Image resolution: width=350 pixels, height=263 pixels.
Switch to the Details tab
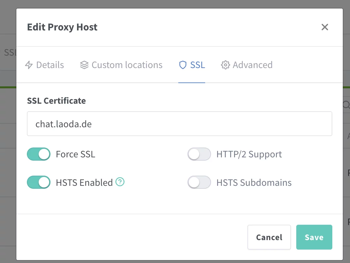tap(50, 65)
